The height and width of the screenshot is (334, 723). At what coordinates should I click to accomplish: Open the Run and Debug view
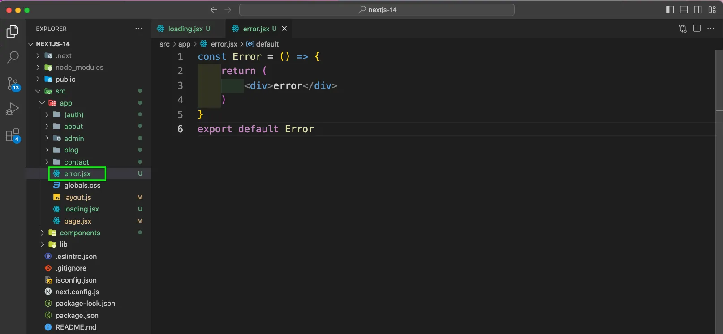13,109
